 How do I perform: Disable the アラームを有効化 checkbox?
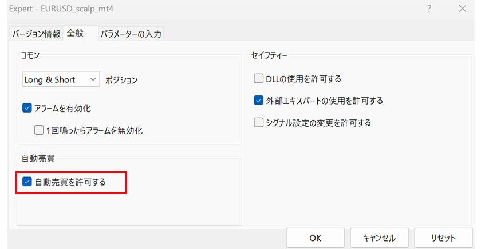coord(27,108)
